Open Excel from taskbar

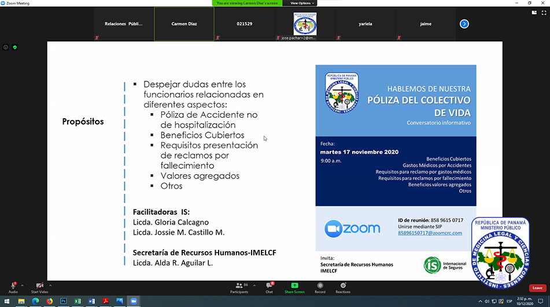pyautogui.click(x=77, y=301)
